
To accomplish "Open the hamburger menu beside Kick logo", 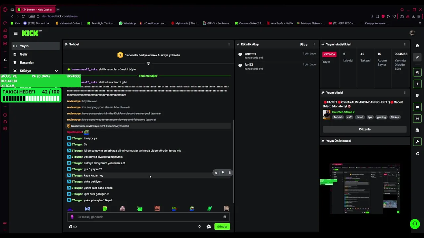I will click(x=16, y=33).
